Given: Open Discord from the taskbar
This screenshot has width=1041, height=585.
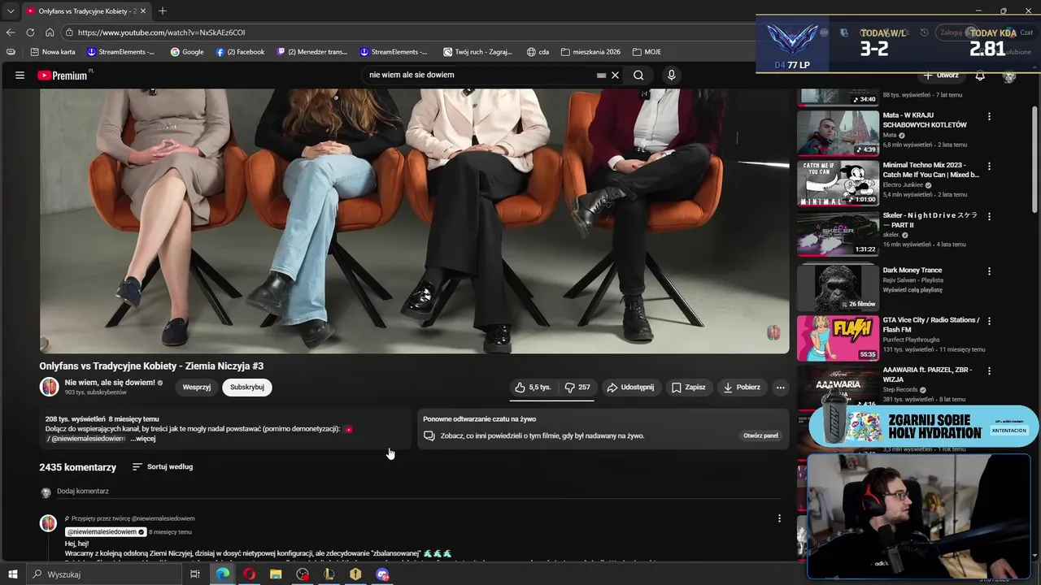Looking at the screenshot, I should click(x=382, y=574).
